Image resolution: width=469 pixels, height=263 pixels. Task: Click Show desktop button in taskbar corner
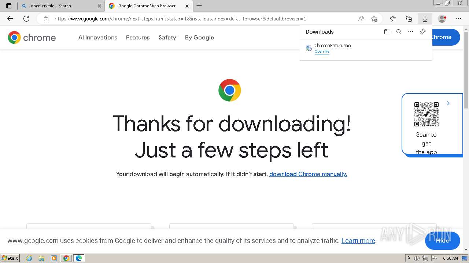tap(465, 258)
